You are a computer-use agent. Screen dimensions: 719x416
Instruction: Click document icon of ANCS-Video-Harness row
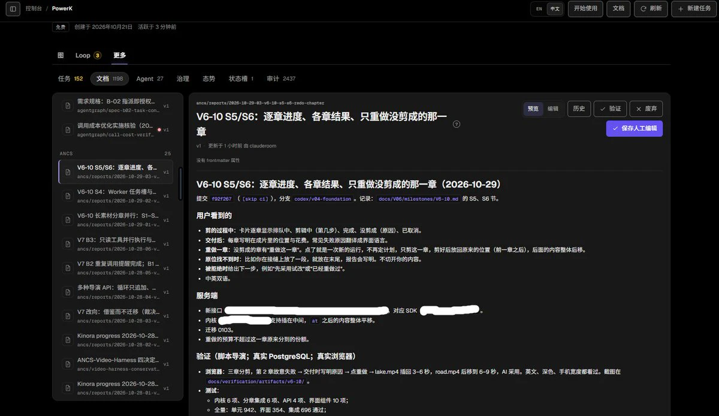(x=68, y=363)
